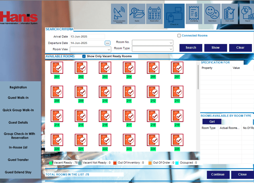This screenshot has height=183, width=254.
Task: Select room 218 icon
Action: 153,116
